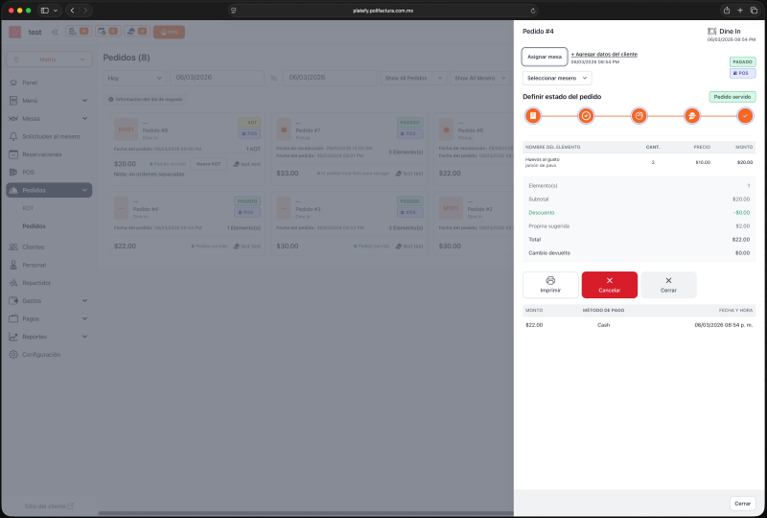
Task: Open Show All Mesero filter dropdown
Action: tap(480, 78)
